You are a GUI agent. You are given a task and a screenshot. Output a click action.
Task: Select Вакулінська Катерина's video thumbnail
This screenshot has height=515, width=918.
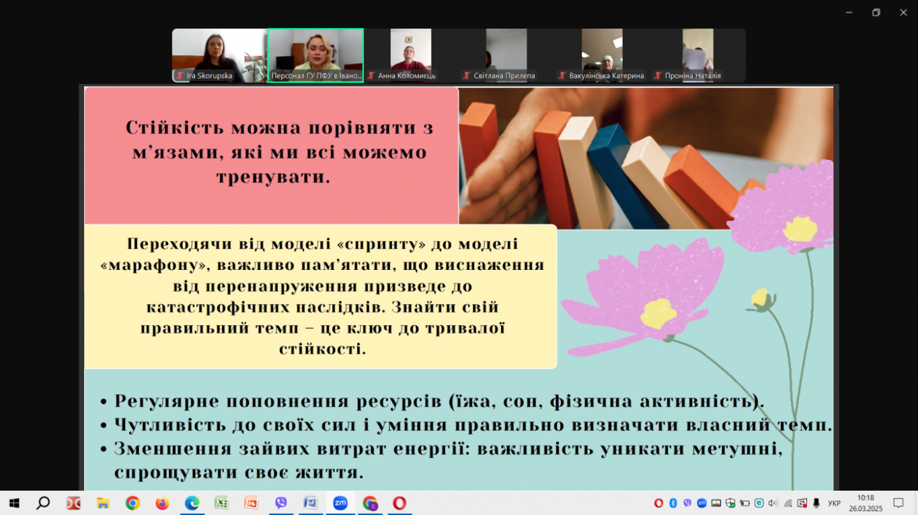point(602,55)
